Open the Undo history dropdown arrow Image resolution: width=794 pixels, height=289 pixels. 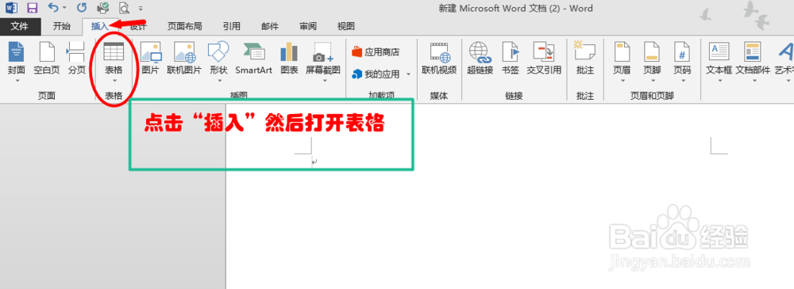pyautogui.click(x=64, y=9)
